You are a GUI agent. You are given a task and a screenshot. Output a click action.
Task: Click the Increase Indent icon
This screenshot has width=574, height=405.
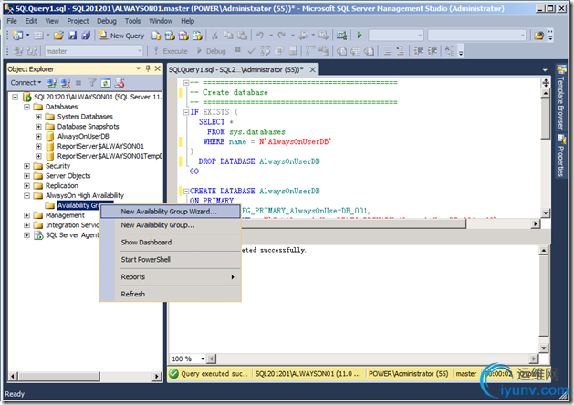point(433,51)
